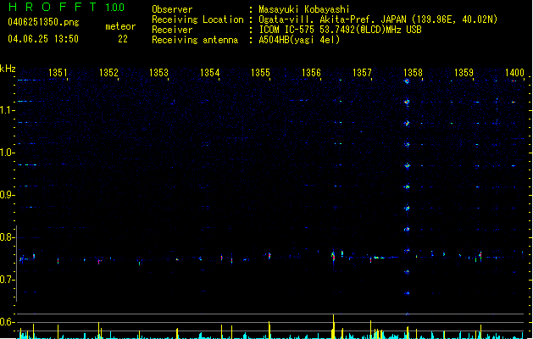
Task: Select the file name 0406251350.png
Action: pyautogui.click(x=43, y=22)
